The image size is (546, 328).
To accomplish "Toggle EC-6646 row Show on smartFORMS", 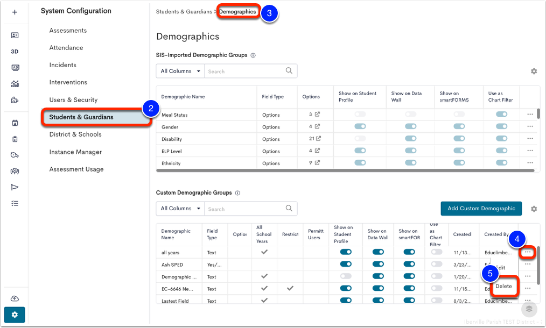I will [409, 288].
